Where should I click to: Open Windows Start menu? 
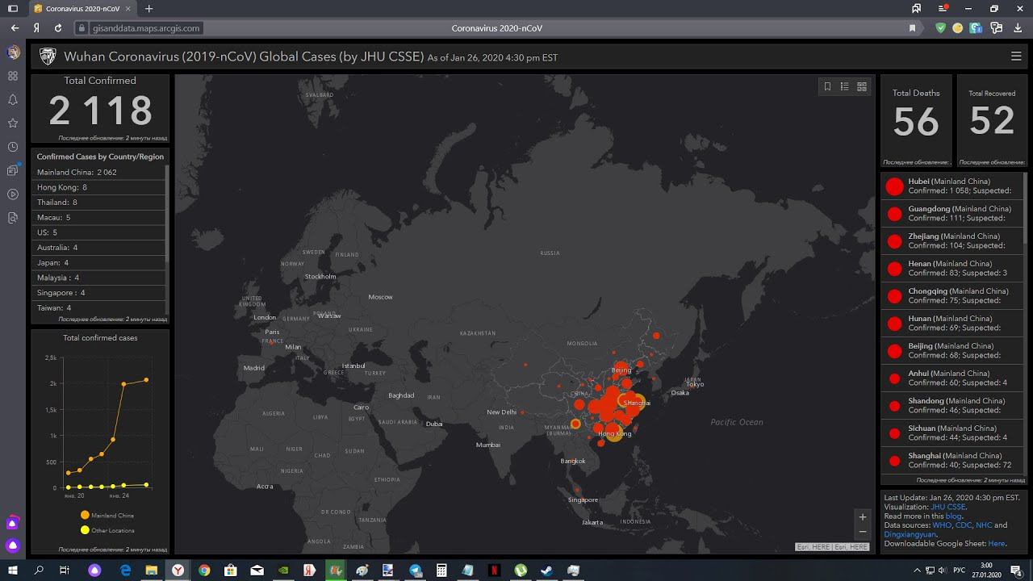pyautogui.click(x=13, y=571)
